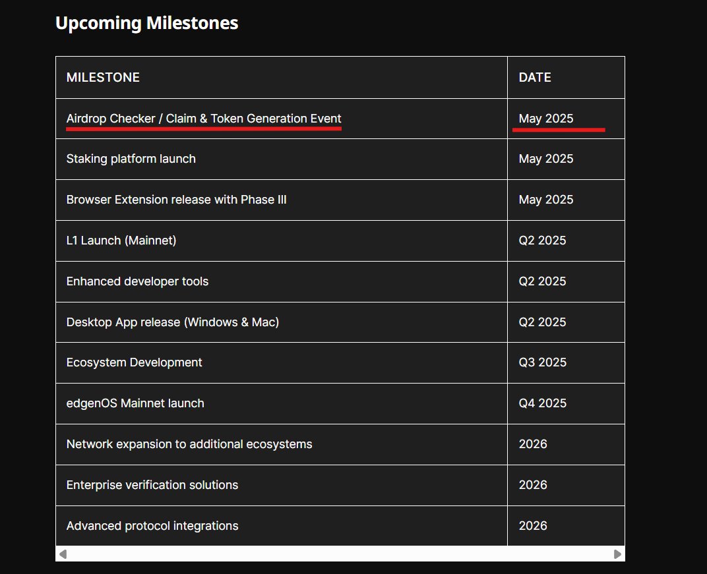The width and height of the screenshot is (707, 574).
Task: Select Desktop App release (Windows & Mac)
Action: (173, 322)
